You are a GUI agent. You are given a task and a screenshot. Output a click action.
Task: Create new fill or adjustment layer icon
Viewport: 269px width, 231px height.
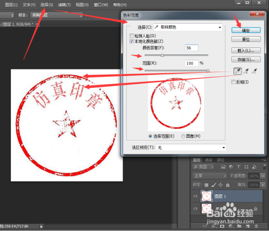point(231,226)
